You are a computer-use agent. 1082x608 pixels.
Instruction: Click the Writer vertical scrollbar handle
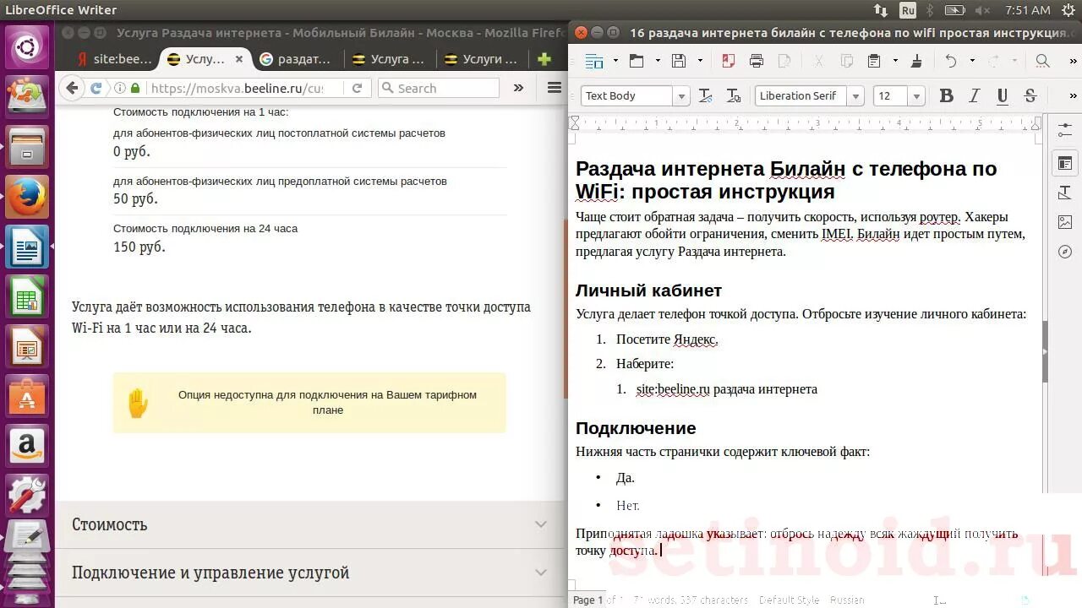point(1045,351)
